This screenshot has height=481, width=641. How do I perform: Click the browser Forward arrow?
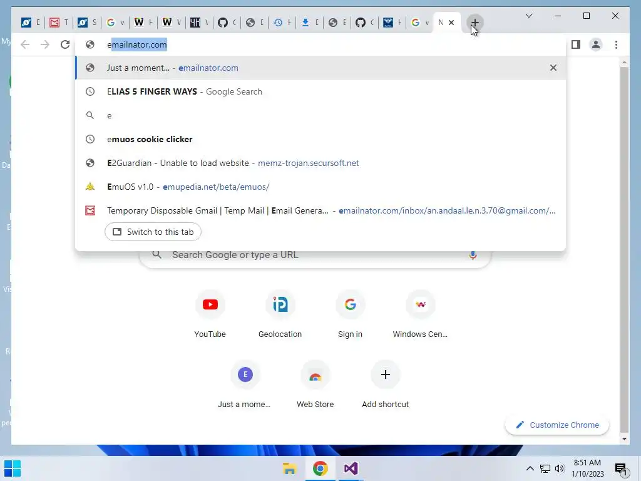point(45,44)
